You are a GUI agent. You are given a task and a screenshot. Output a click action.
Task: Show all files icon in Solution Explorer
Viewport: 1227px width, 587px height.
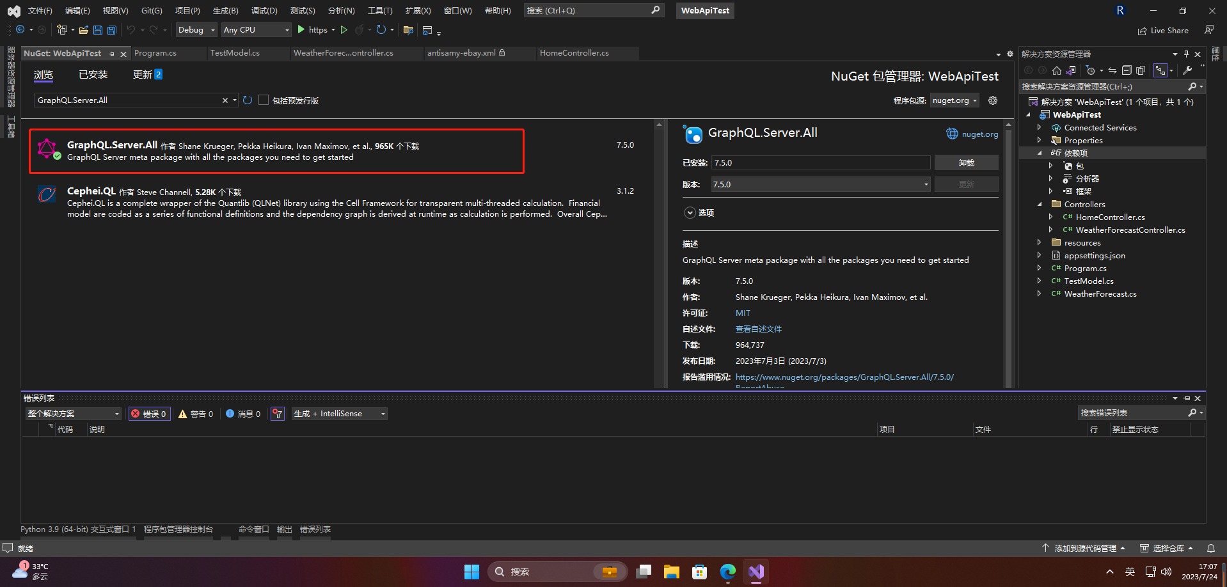click(x=1141, y=70)
